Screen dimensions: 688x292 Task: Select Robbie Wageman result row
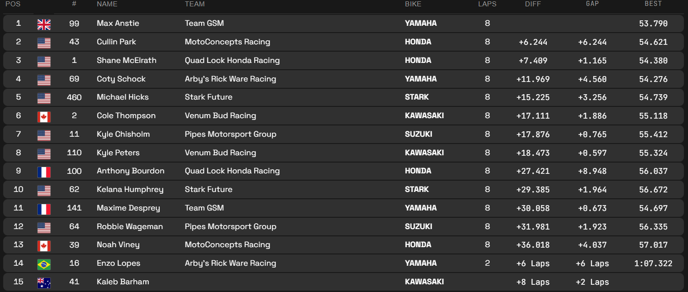click(x=344, y=227)
